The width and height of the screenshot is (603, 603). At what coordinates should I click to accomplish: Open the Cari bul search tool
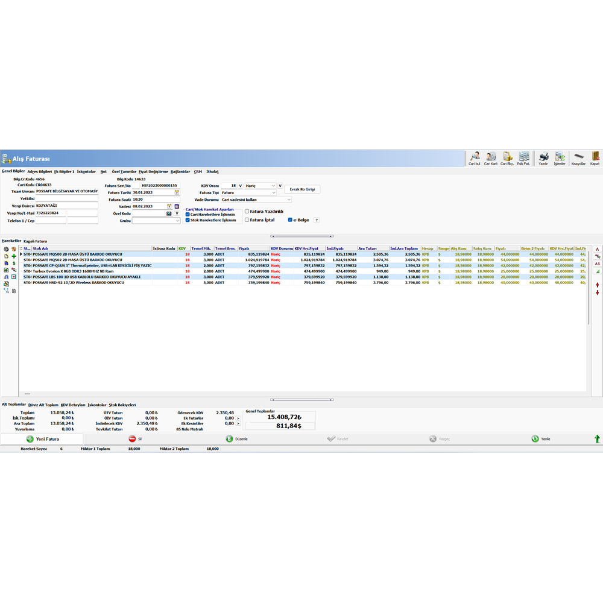pyautogui.click(x=474, y=159)
